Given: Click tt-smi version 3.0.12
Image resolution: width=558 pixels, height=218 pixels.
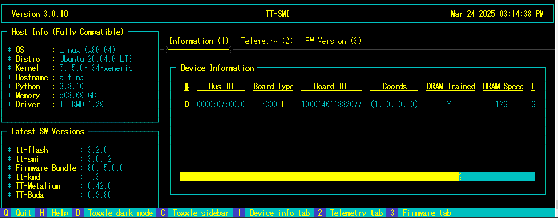Looking at the screenshot, I should 100,159.
